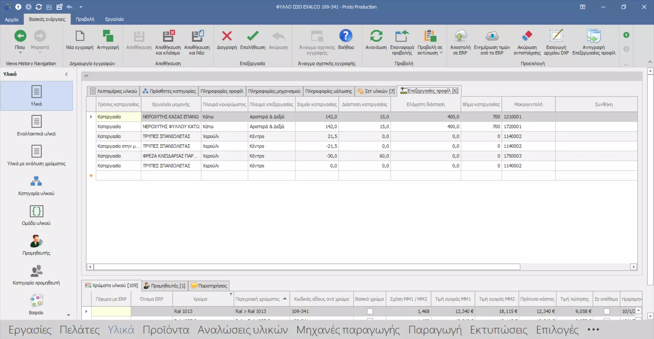Click the Αντιγραφή copy icon
Screen dimensions: 654x339
click(108, 36)
